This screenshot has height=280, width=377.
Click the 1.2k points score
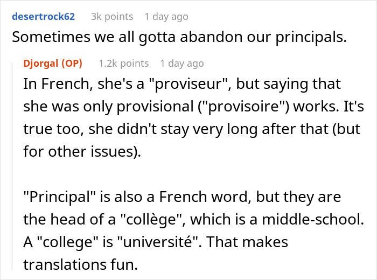123,64
